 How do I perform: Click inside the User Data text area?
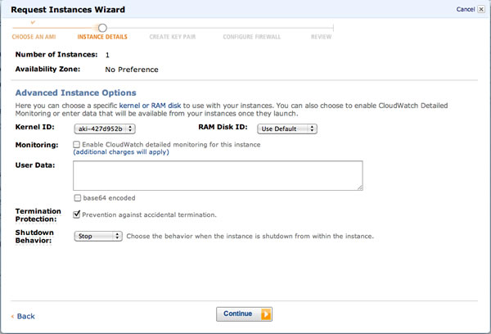(217, 175)
